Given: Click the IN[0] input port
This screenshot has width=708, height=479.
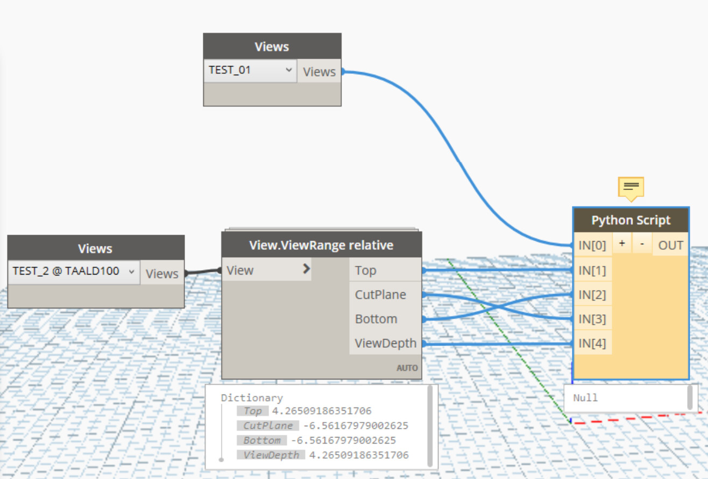Looking at the screenshot, I should point(593,245).
